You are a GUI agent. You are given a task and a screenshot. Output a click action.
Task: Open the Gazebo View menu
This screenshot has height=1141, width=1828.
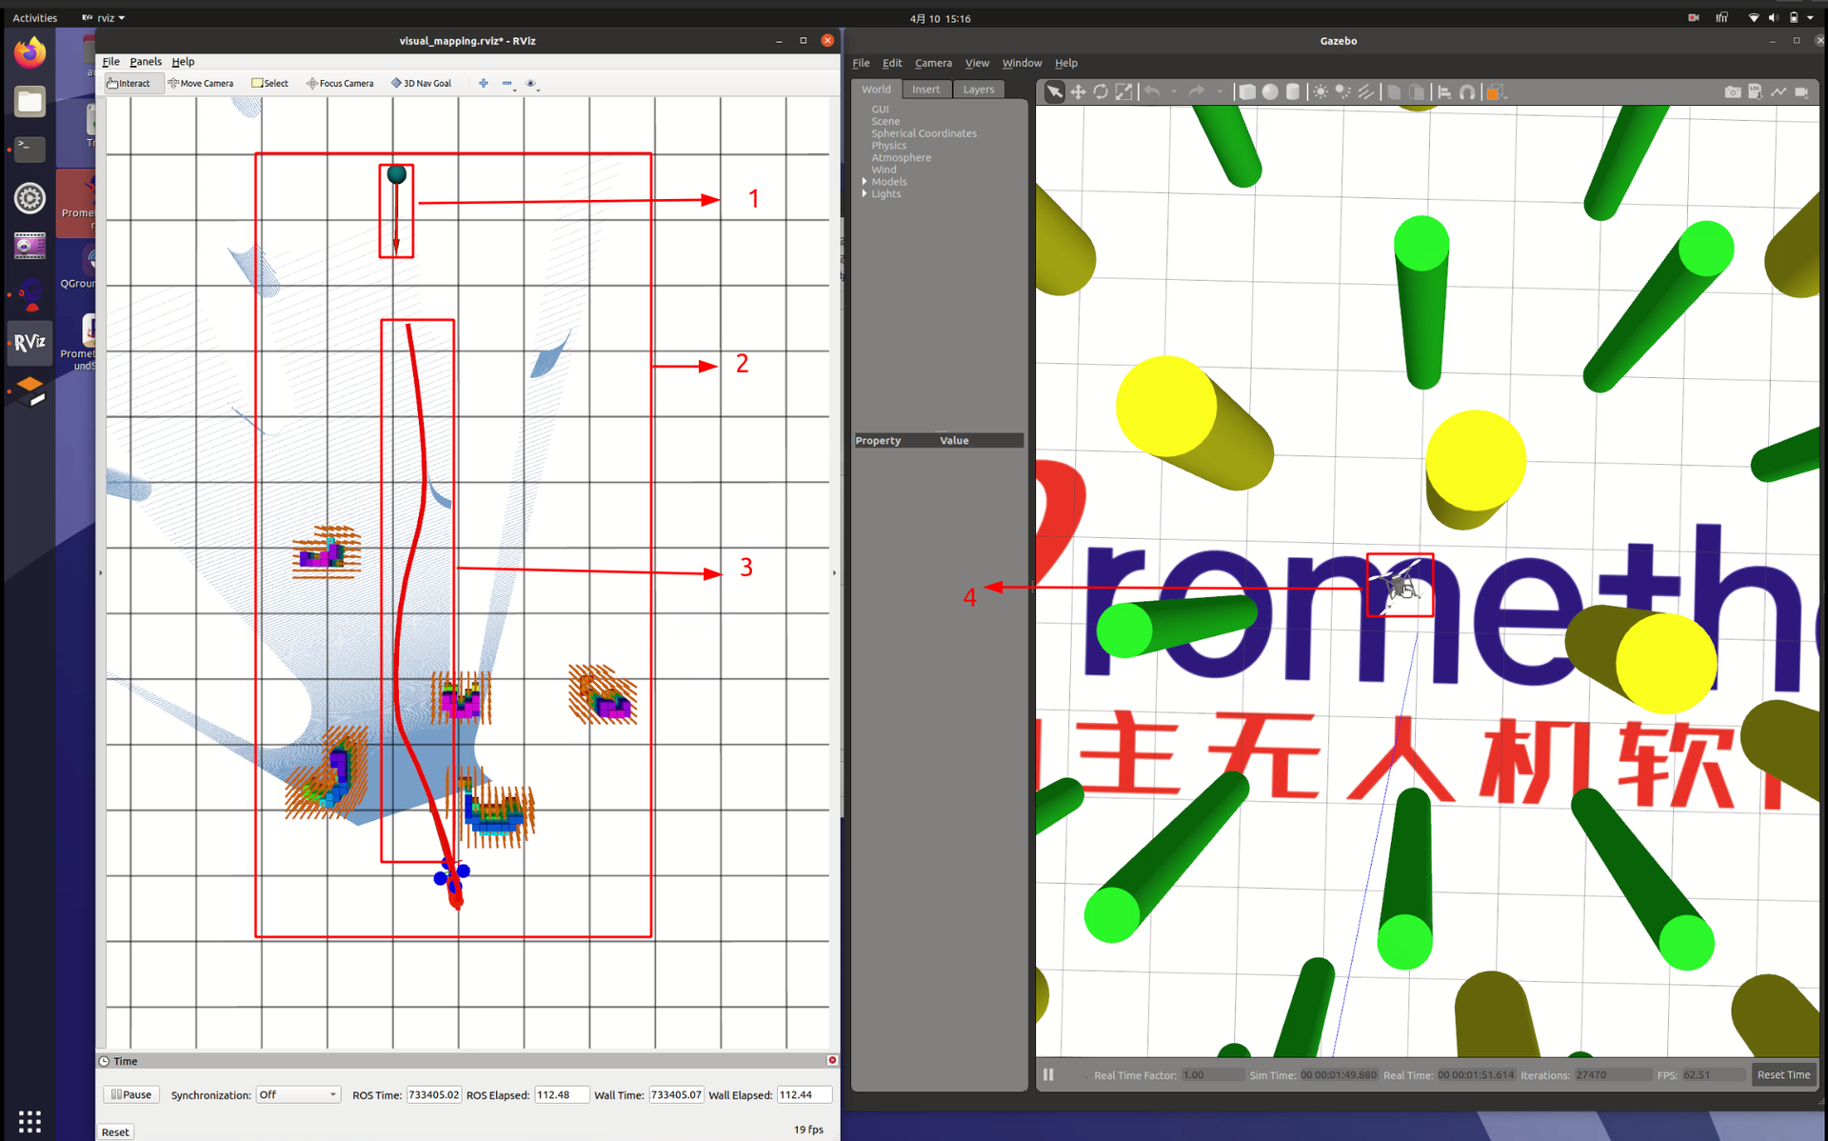click(977, 63)
